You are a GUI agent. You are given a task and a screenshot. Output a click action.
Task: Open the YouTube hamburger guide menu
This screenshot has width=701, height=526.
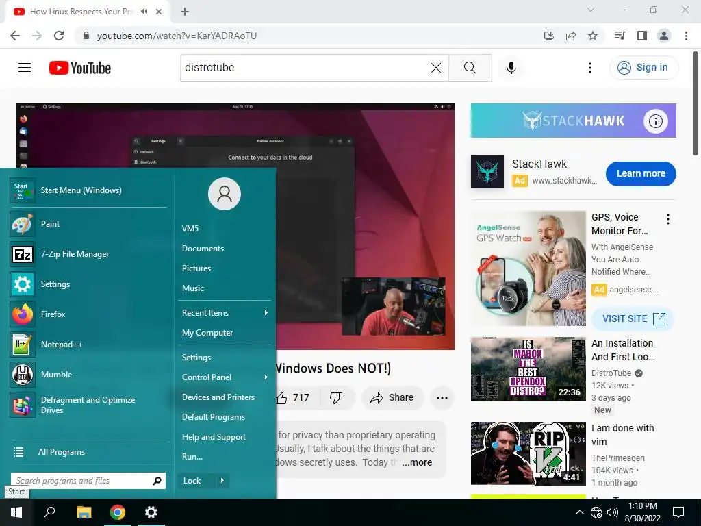coord(25,68)
